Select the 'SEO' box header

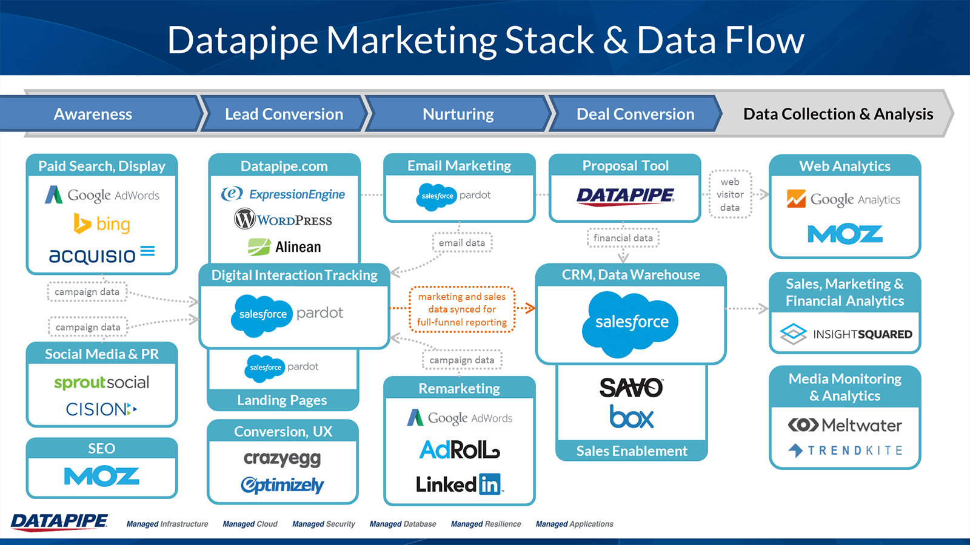pyautogui.click(x=102, y=449)
